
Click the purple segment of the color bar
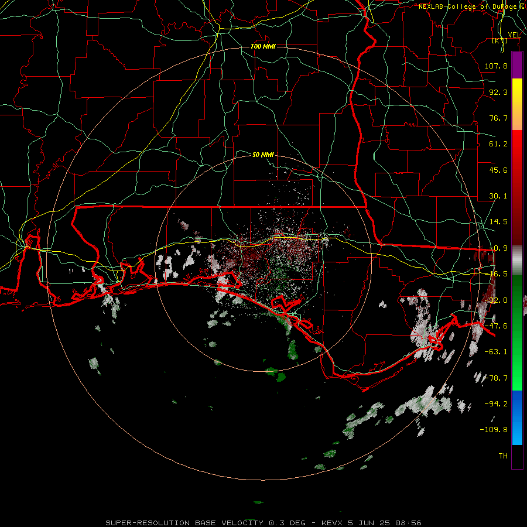pyautogui.click(x=517, y=66)
